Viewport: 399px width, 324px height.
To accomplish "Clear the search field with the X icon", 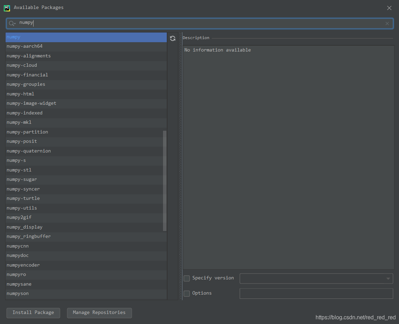I will (387, 24).
